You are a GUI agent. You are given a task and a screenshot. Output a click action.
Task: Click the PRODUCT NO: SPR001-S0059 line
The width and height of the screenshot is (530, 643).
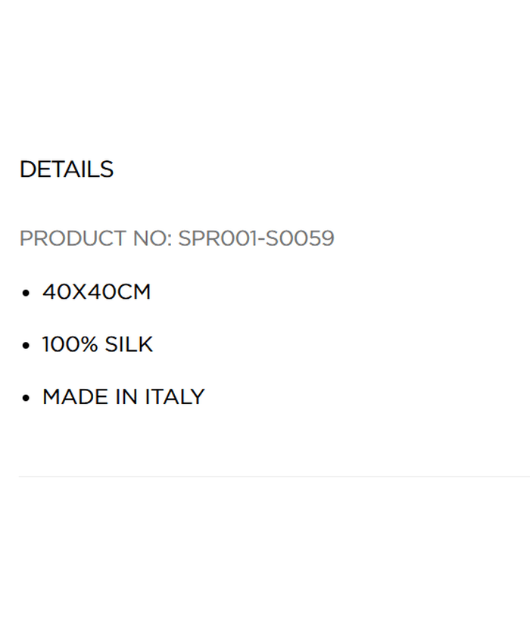(176, 238)
